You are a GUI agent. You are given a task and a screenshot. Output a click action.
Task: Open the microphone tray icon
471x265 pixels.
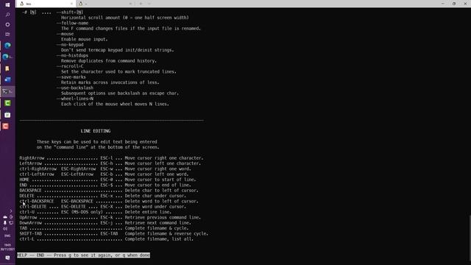(5, 222)
